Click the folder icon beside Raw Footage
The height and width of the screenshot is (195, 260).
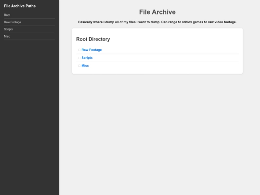tap(79, 50)
